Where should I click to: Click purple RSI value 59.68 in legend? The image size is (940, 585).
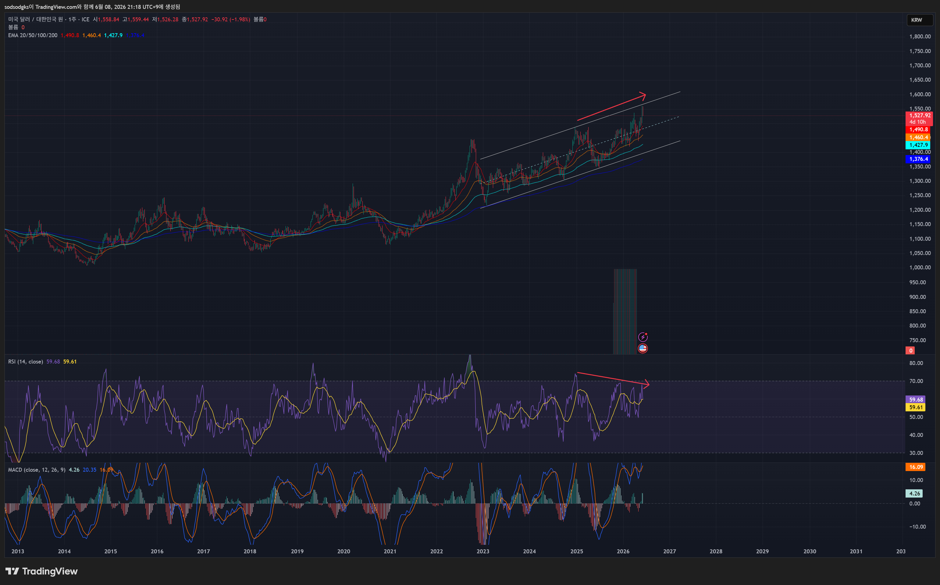53,361
